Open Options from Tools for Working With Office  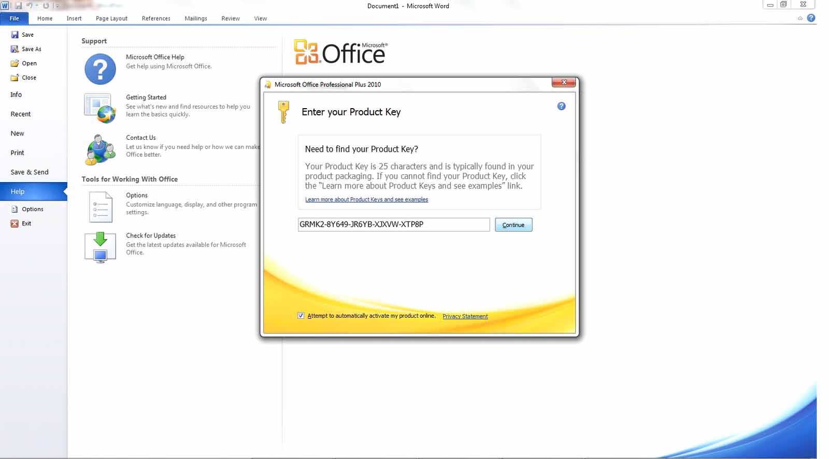pyautogui.click(x=101, y=206)
